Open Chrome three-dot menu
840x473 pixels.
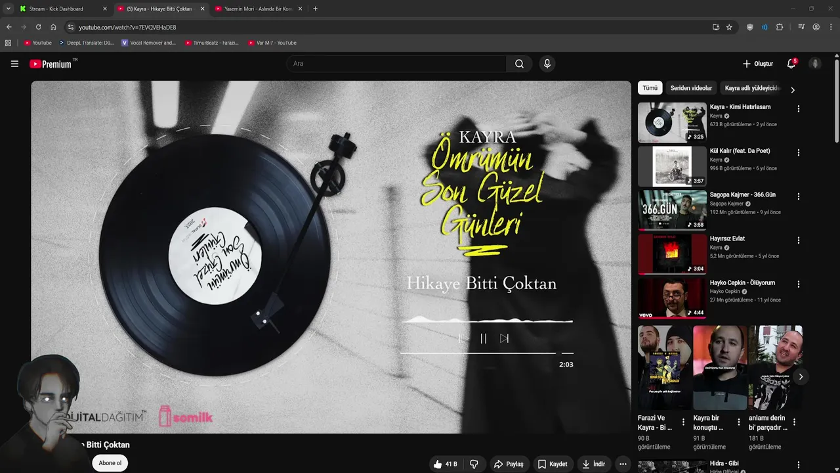(831, 27)
